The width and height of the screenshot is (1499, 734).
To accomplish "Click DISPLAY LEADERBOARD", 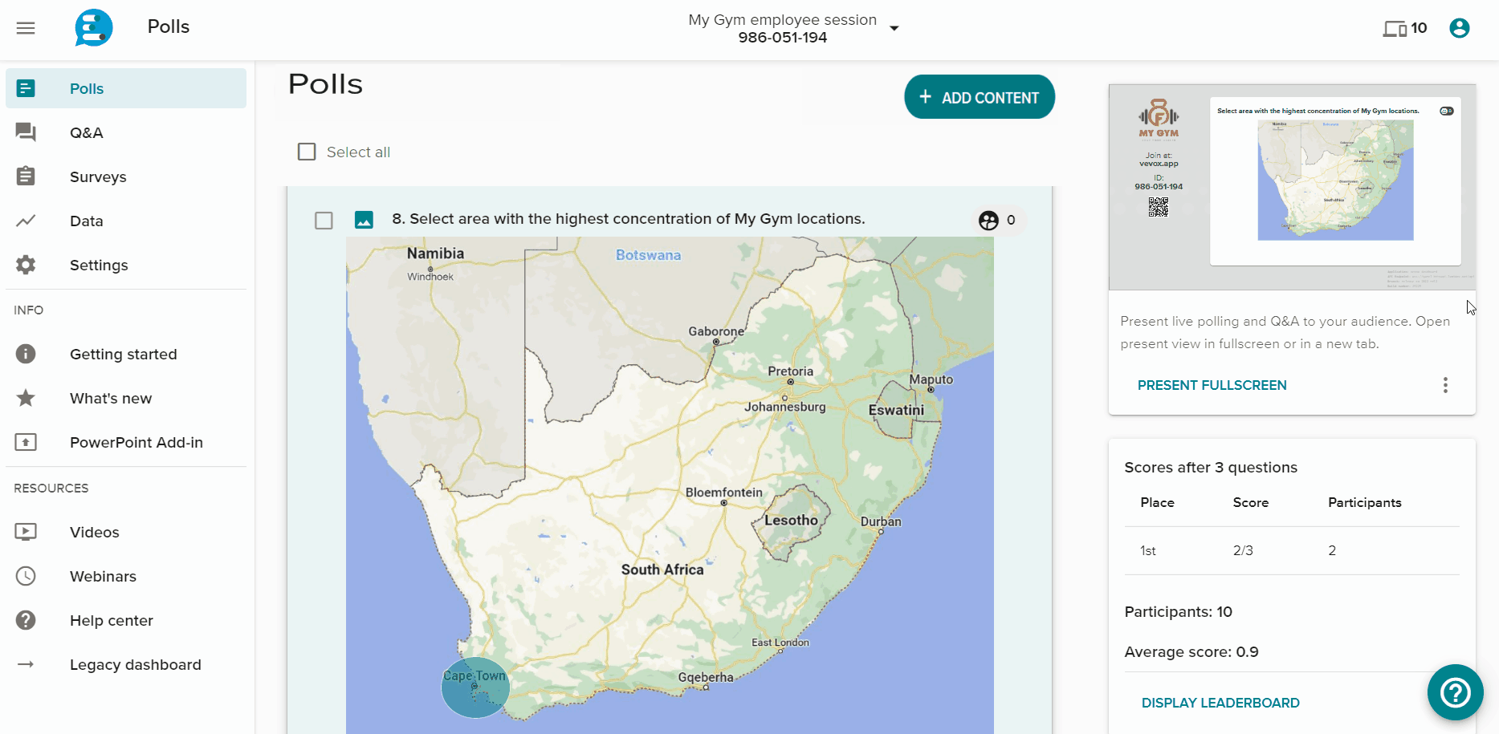I will 1220,703.
